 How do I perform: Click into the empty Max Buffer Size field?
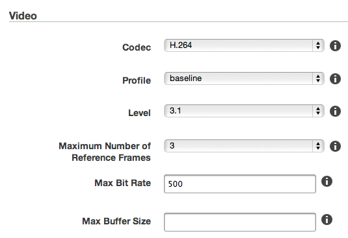(240, 222)
